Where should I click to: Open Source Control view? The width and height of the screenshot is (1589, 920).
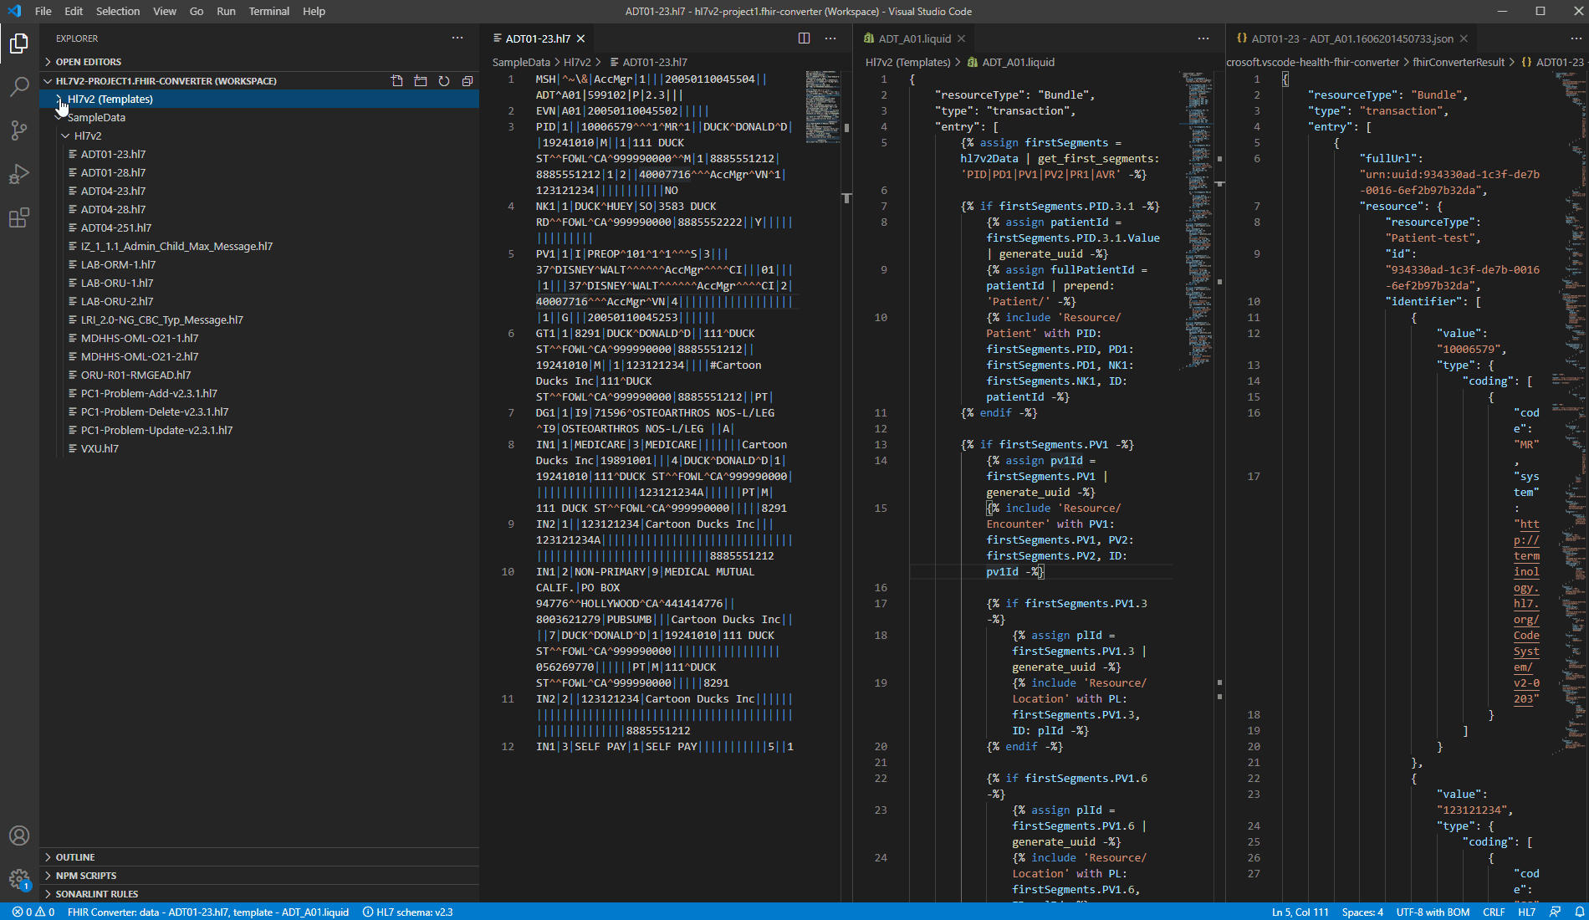click(19, 130)
